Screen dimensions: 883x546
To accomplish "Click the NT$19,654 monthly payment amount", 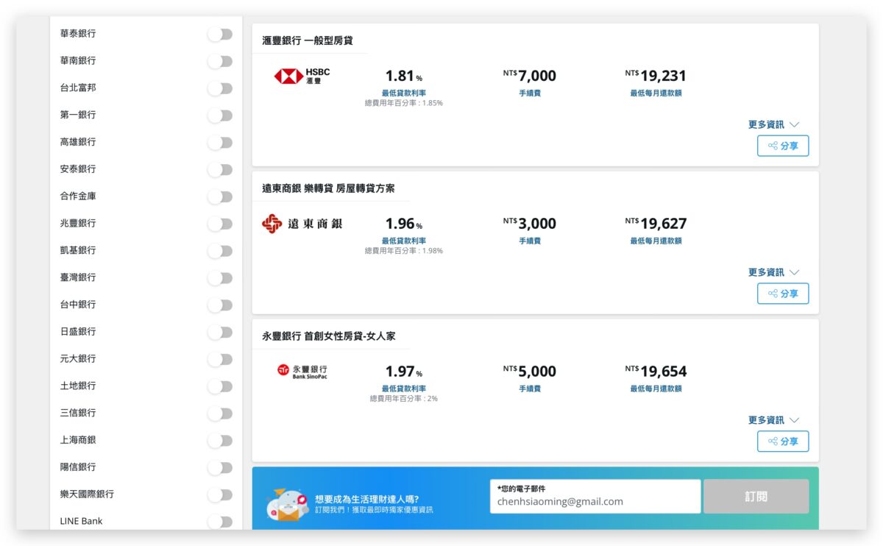I will click(656, 372).
